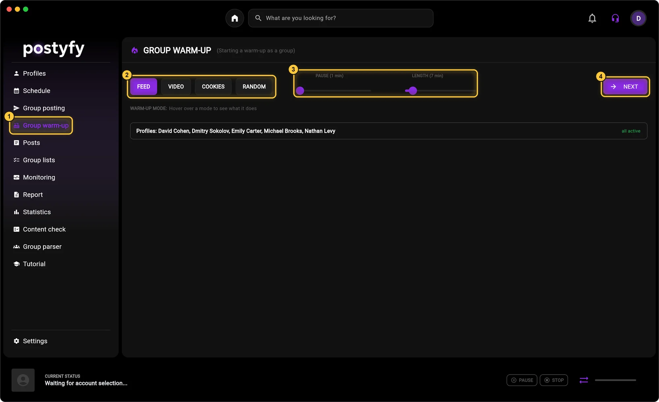Click the search magnifier icon

(x=258, y=18)
